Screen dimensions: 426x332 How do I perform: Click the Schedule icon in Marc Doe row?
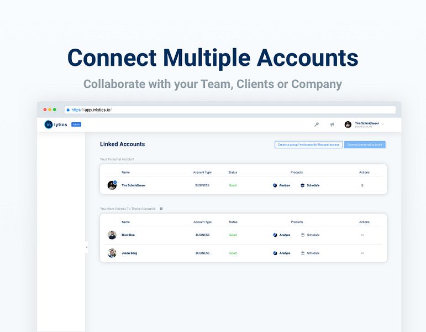pos(303,235)
